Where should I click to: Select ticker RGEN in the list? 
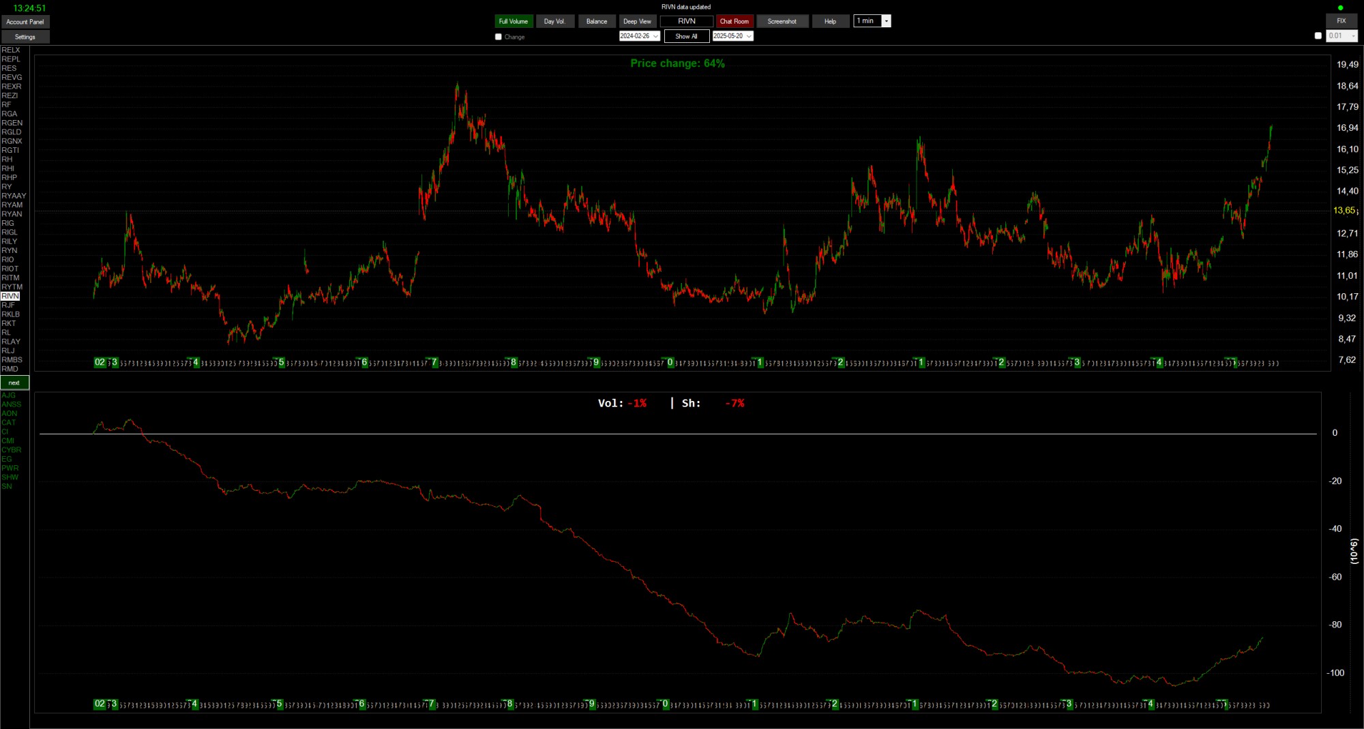pyautogui.click(x=12, y=123)
